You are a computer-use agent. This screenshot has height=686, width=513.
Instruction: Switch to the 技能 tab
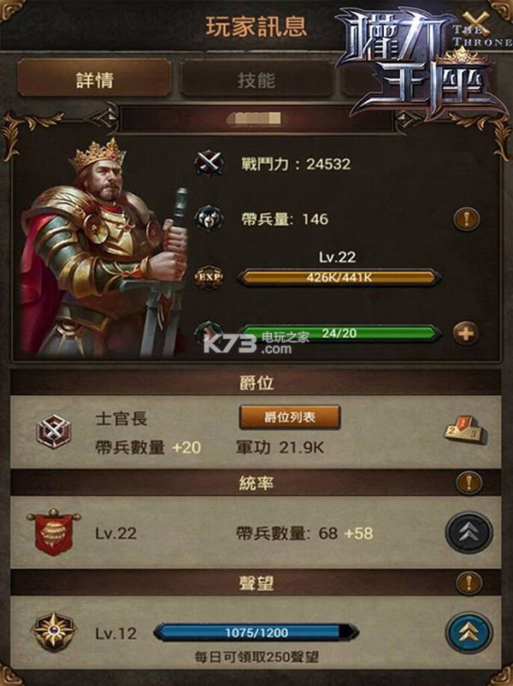point(256,80)
